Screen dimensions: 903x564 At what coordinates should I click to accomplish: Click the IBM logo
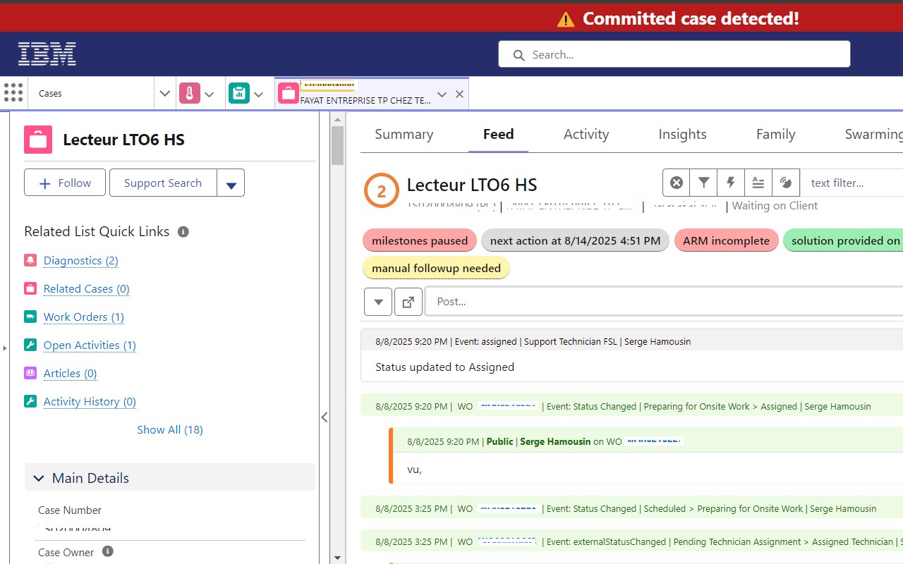point(47,54)
